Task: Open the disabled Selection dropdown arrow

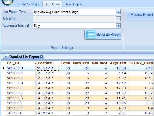Action: tap(118, 19)
